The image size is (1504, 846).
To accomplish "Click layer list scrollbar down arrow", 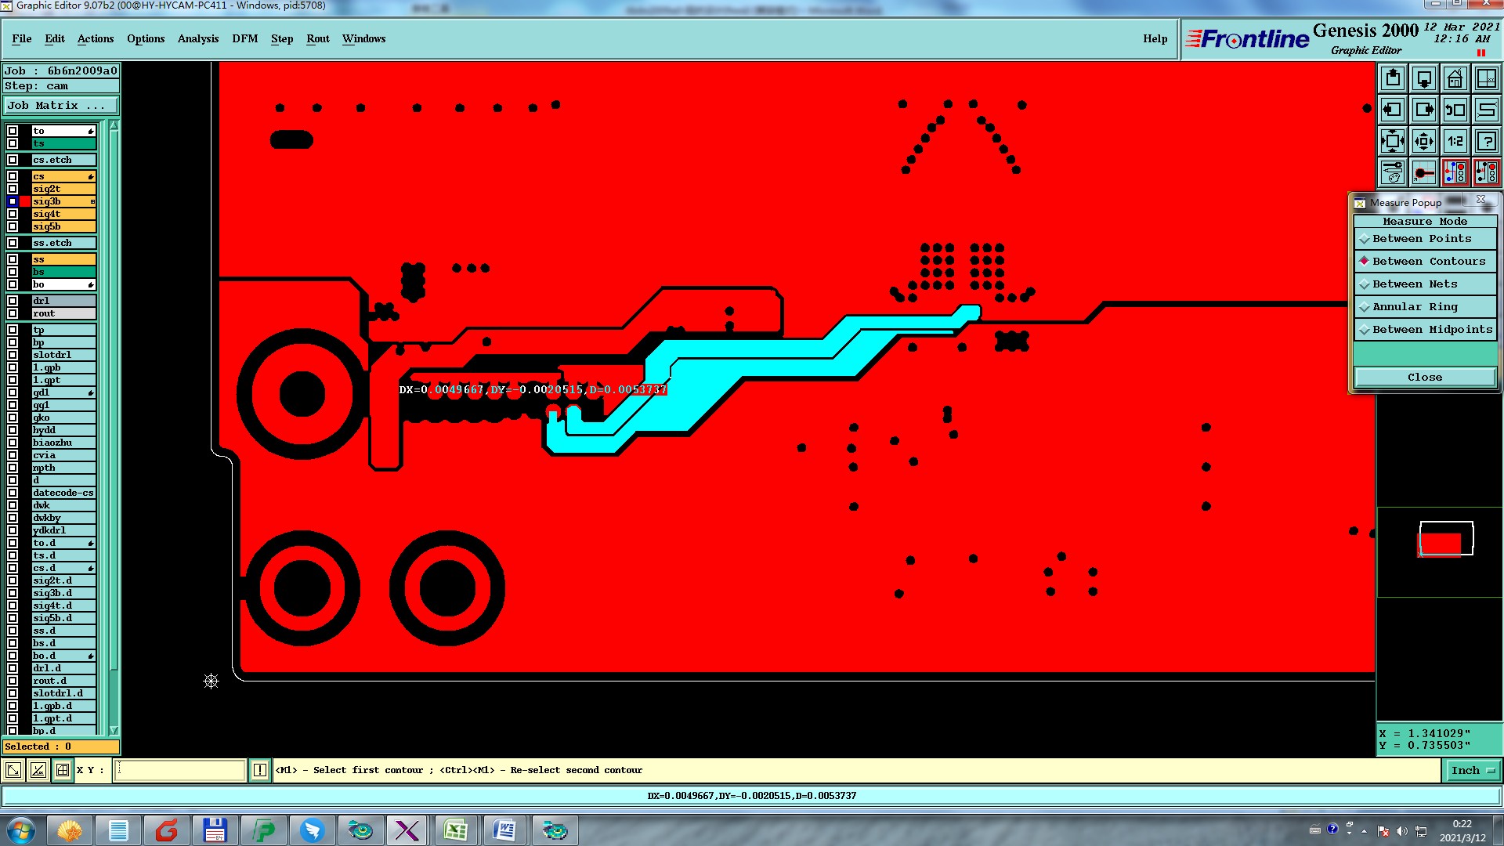I will [x=114, y=730].
